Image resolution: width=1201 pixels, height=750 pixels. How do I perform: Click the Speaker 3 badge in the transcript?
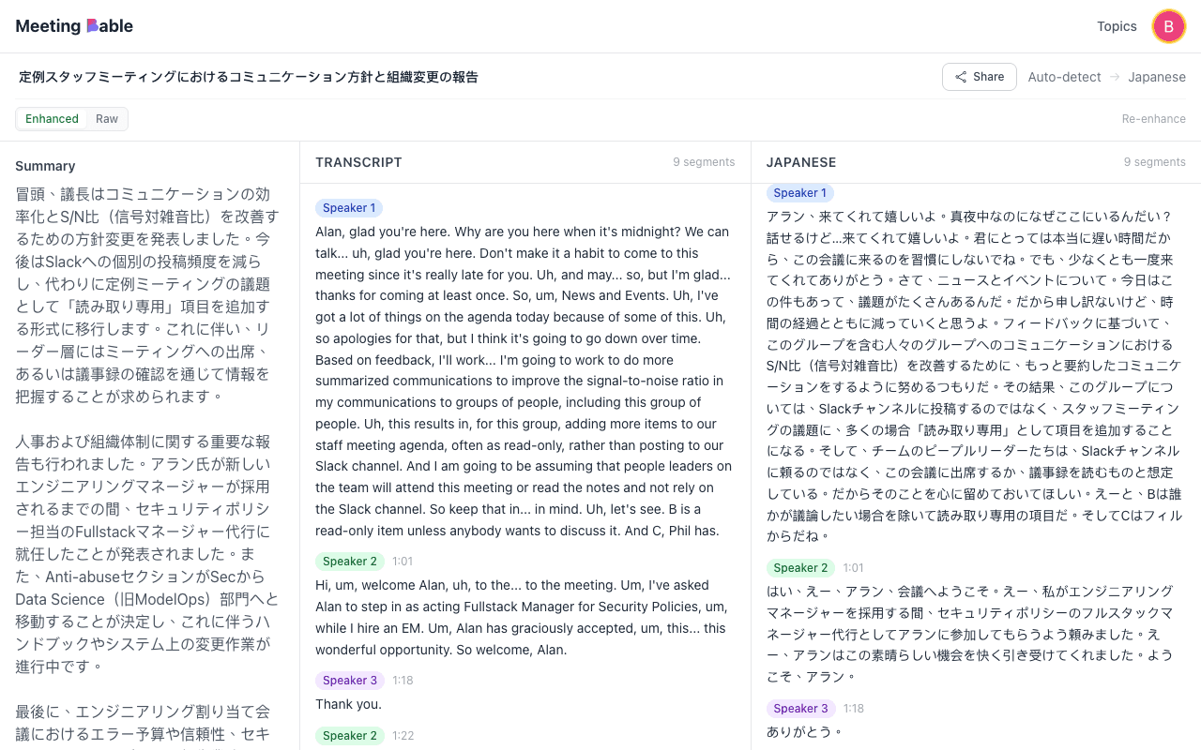coord(349,680)
